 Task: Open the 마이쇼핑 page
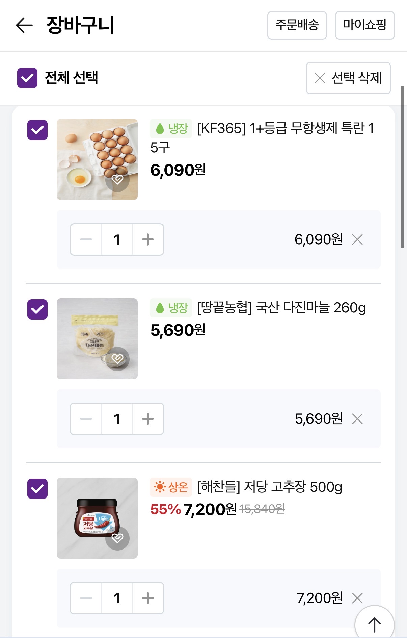pos(364,25)
